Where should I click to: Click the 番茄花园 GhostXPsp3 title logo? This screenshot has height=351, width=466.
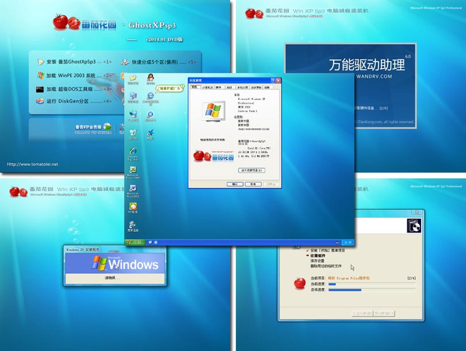114,23
